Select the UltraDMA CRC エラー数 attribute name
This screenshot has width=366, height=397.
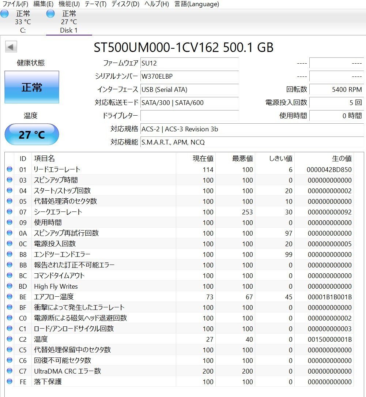(68, 371)
